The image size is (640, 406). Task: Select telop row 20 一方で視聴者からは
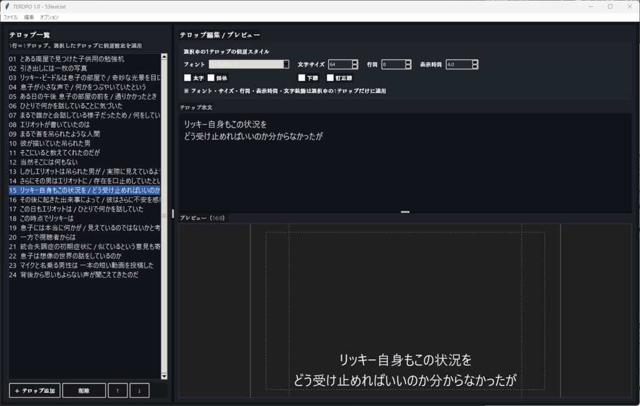(x=84, y=237)
